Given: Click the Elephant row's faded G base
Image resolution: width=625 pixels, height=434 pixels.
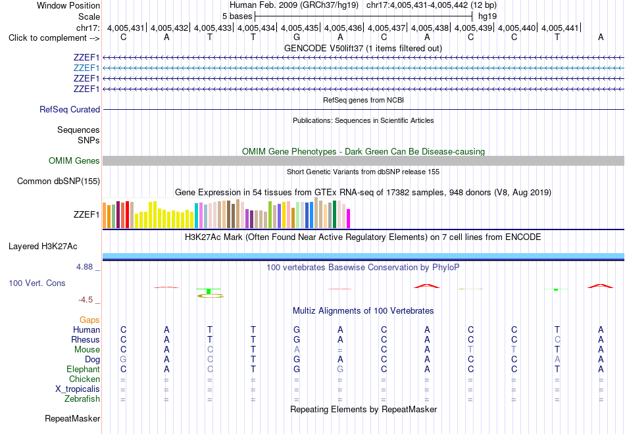Looking at the screenshot, I should pos(340,369).
